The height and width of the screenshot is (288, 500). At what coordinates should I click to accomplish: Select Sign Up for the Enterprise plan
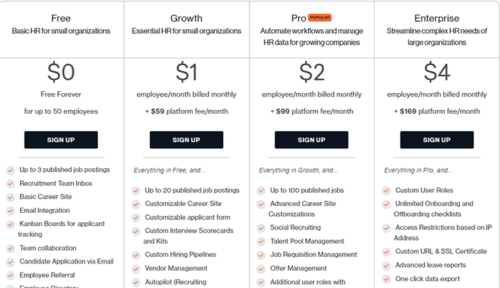pos(437,140)
